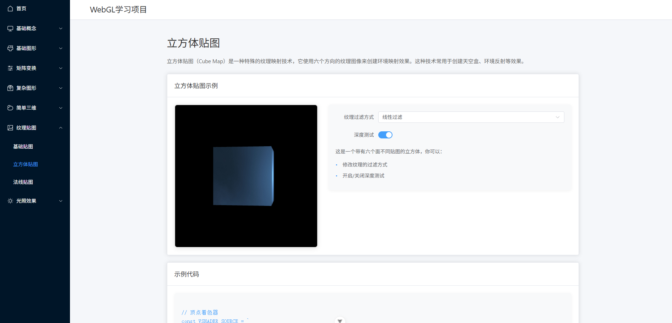This screenshot has height=323, width=672.
Task: Click the round expand button below the code
Action: pyautogui.click(x=340, y=321)
